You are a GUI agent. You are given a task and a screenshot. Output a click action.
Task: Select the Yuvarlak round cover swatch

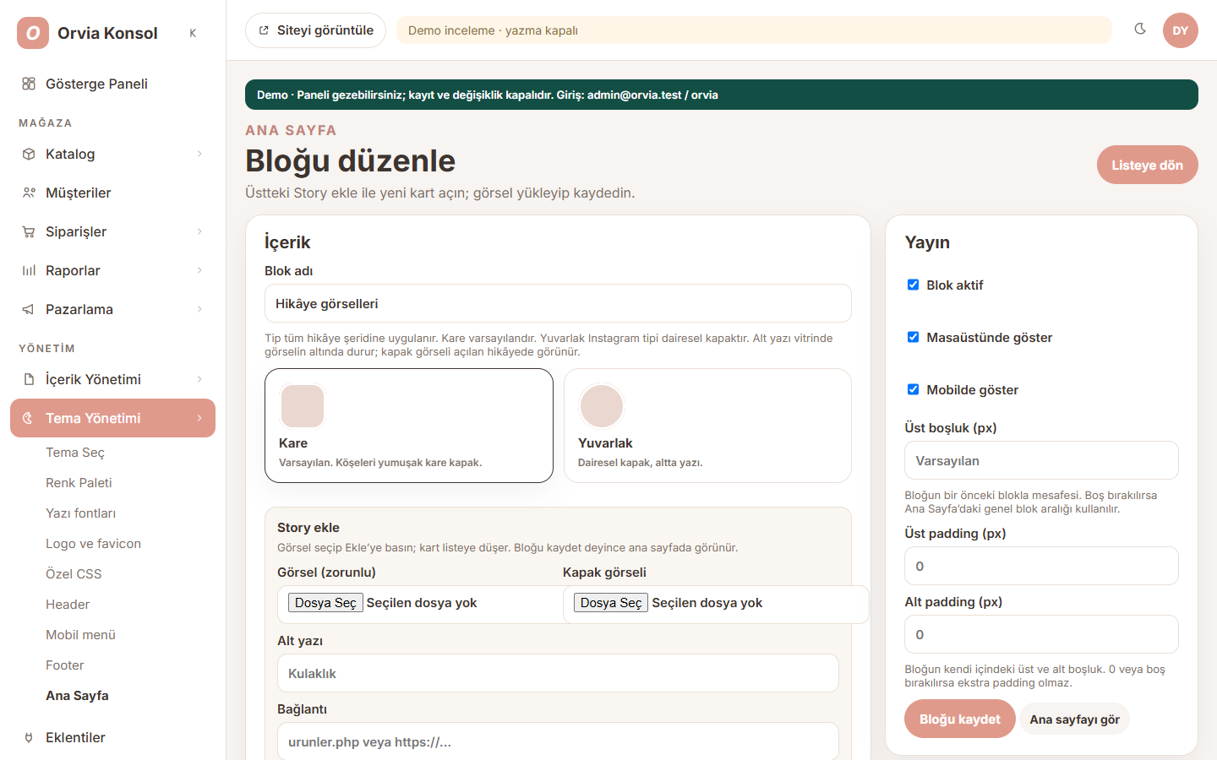pyautogui.click(x=602, y=406)
